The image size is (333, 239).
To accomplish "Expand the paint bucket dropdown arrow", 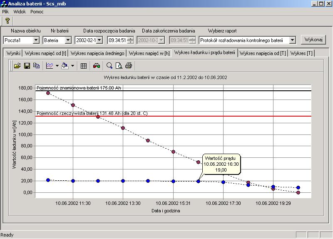I will pyautogui.click(x=72, y=66).
